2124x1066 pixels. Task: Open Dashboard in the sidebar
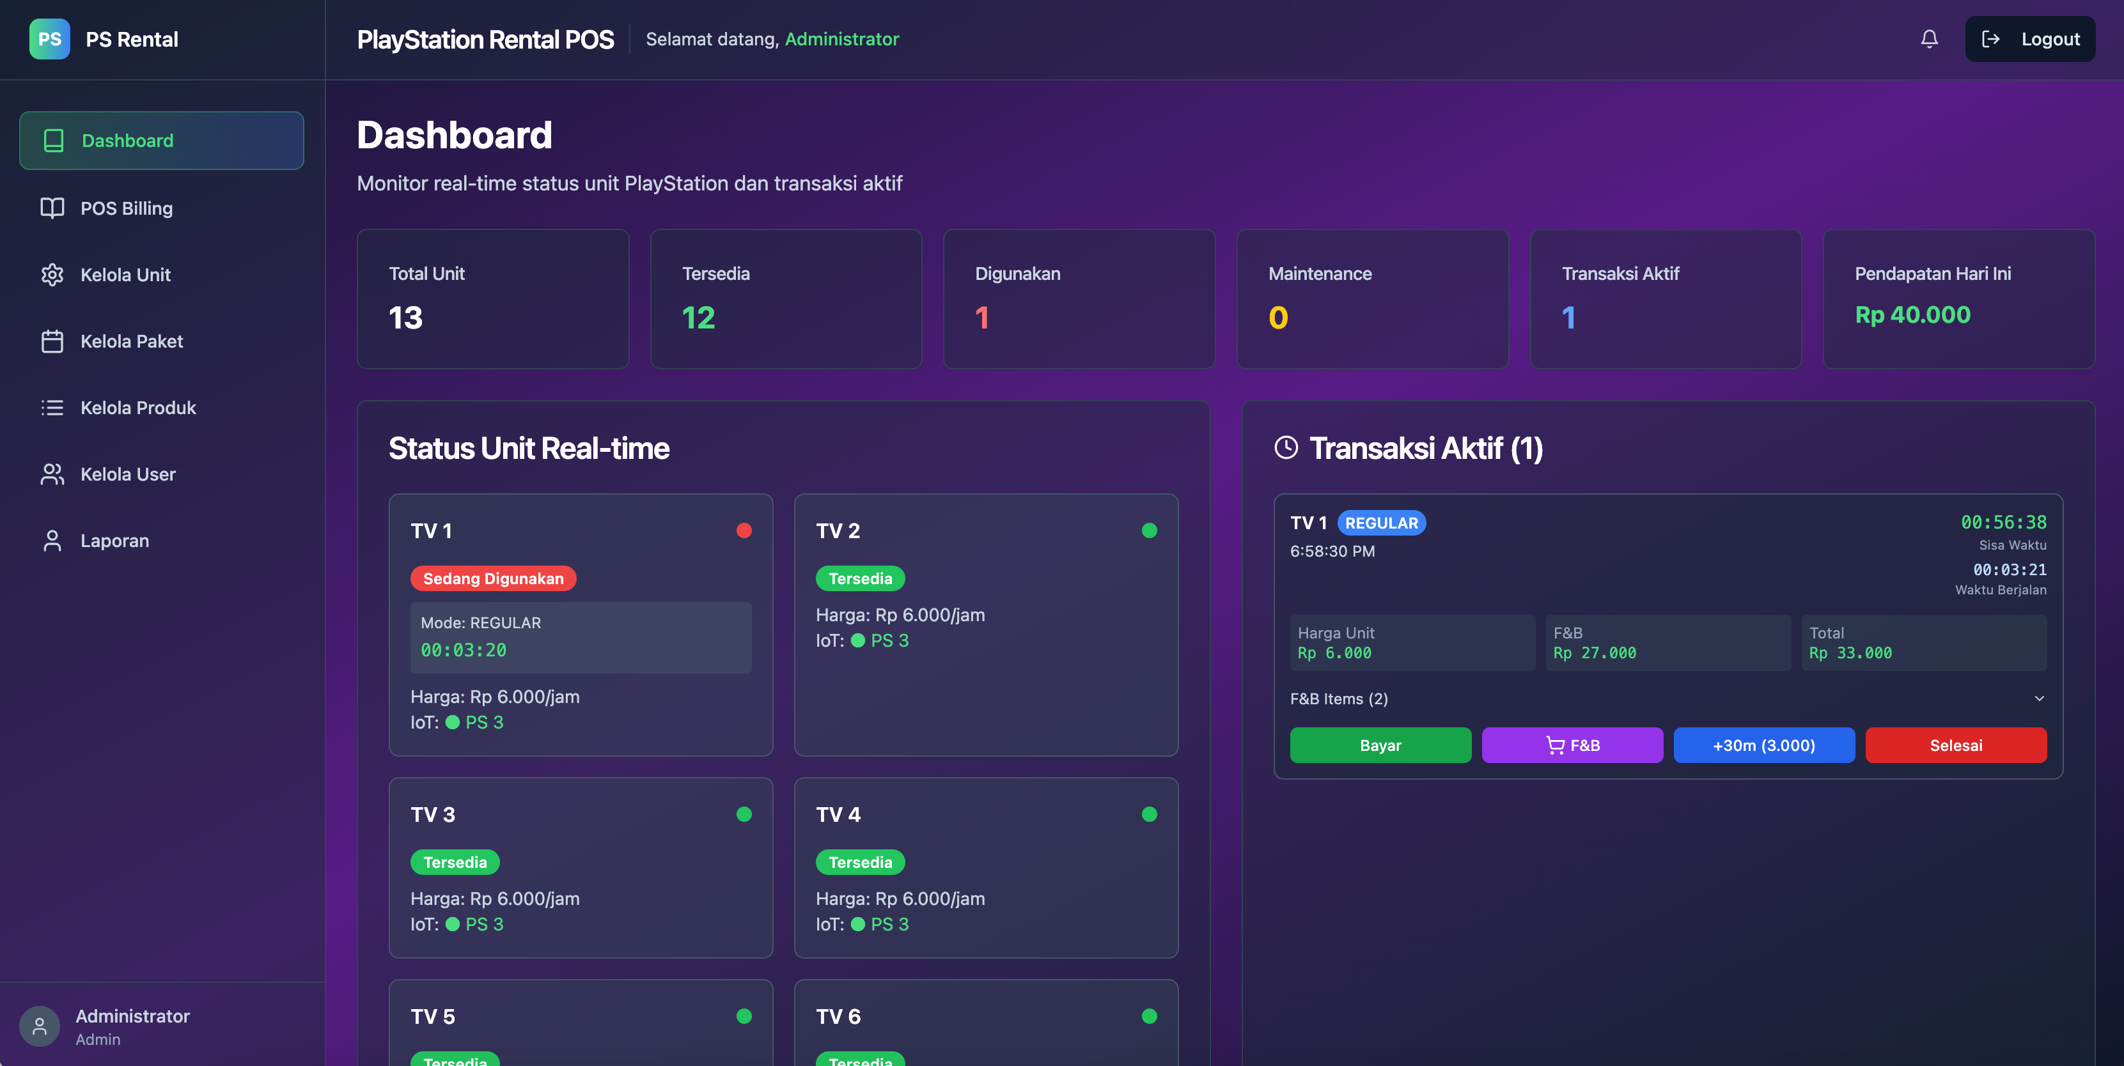(162, 140)
